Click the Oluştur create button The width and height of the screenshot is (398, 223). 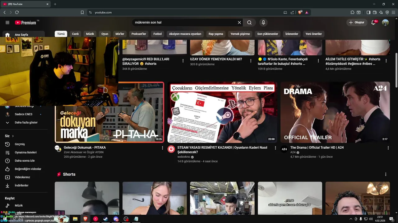(357, 22)
